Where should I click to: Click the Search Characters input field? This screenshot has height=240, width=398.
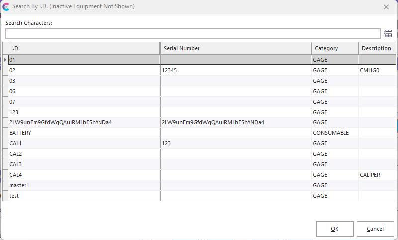click(193, 33)
